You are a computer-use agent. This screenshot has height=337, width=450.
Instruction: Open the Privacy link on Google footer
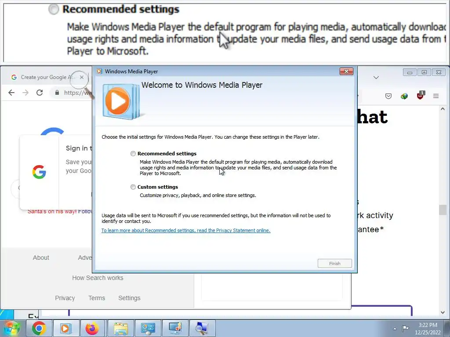coord(65,298)
